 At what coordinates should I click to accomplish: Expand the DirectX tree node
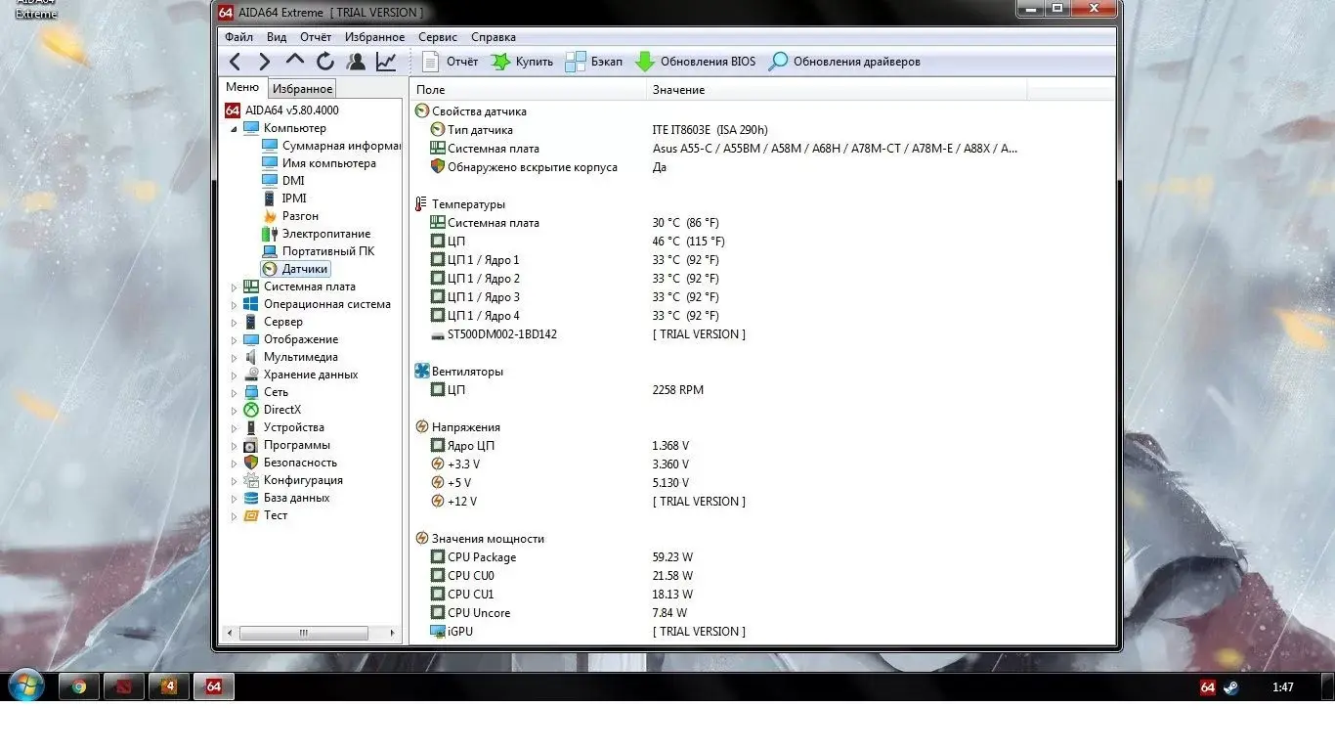coord(234,411)
